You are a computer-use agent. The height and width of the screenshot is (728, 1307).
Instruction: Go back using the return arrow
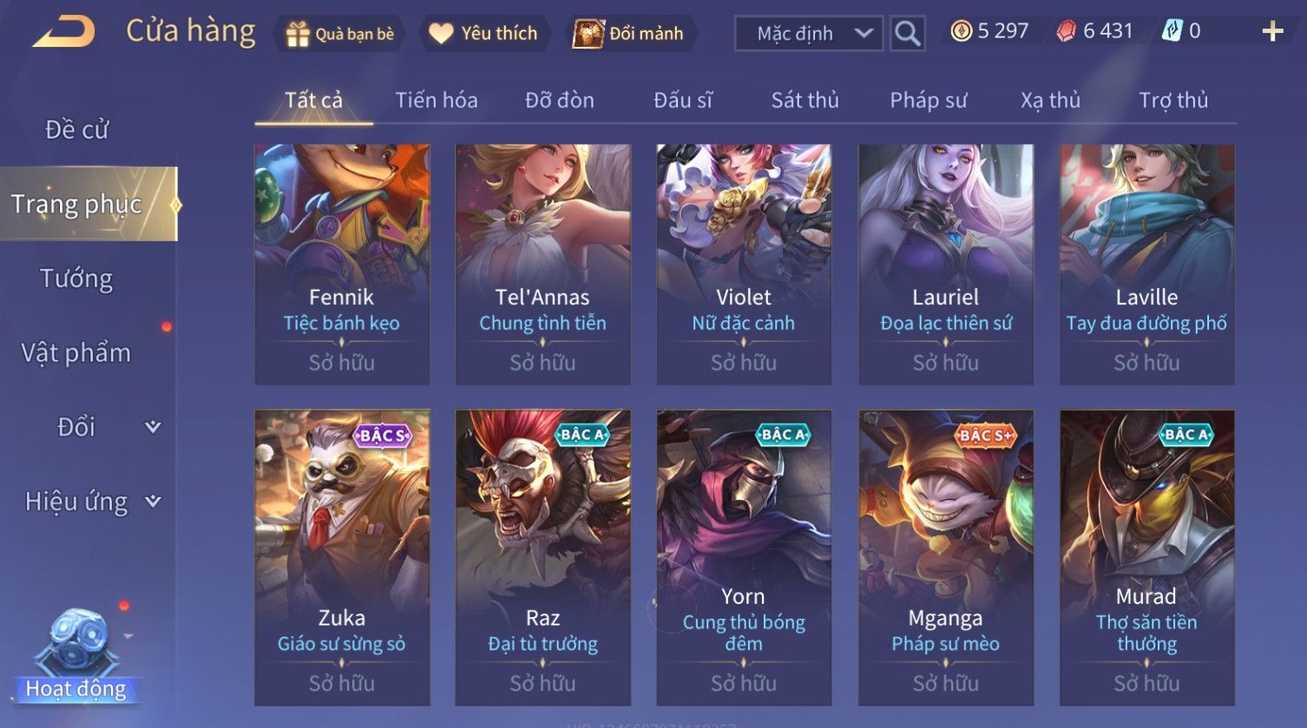point(63,33)
